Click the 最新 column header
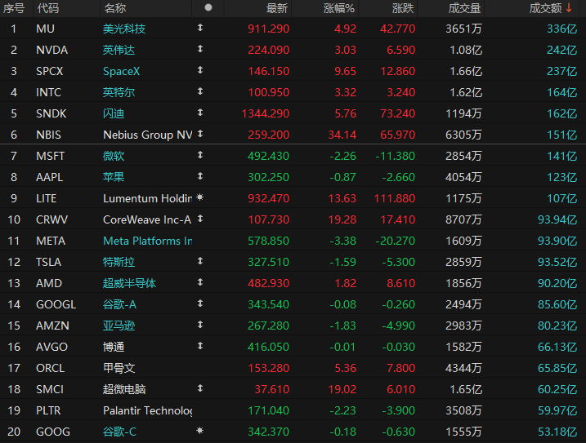This screenshot has height=443, width=586. coord(276,8)
